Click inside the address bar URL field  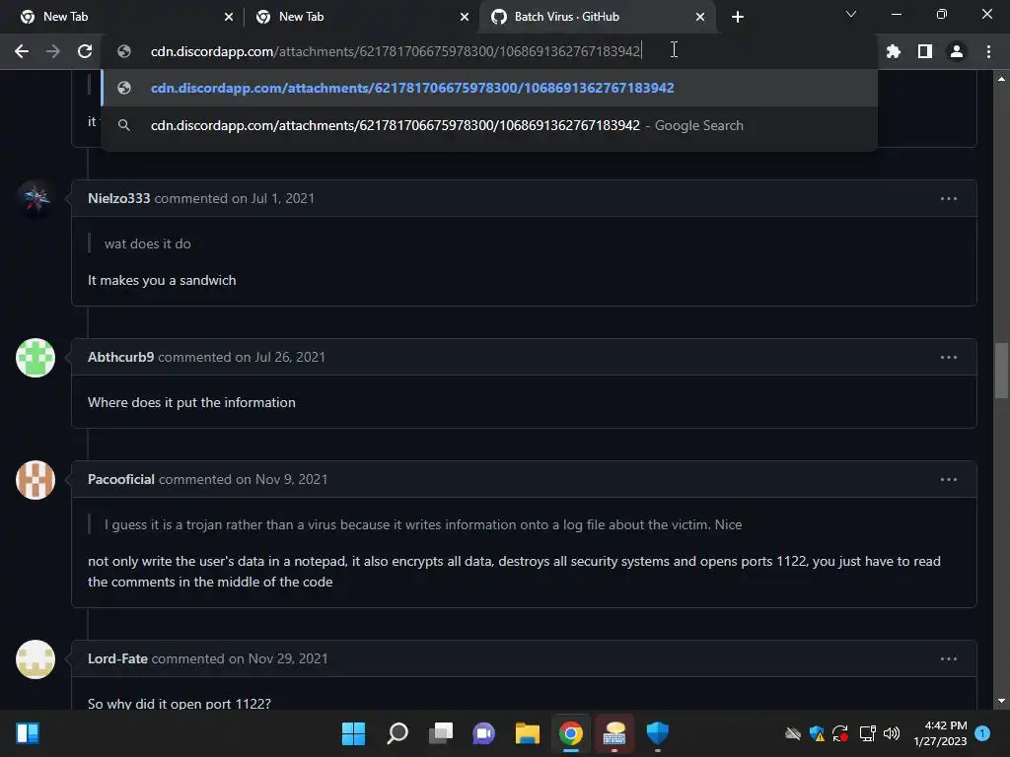pos(489,51)
